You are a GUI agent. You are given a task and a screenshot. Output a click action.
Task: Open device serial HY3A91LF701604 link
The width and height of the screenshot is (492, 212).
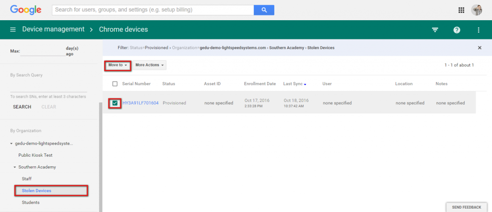141,103
